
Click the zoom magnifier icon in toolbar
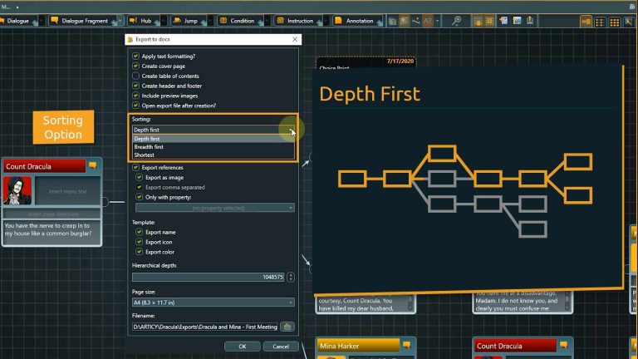pyautogui.click(x=457, y=20)
